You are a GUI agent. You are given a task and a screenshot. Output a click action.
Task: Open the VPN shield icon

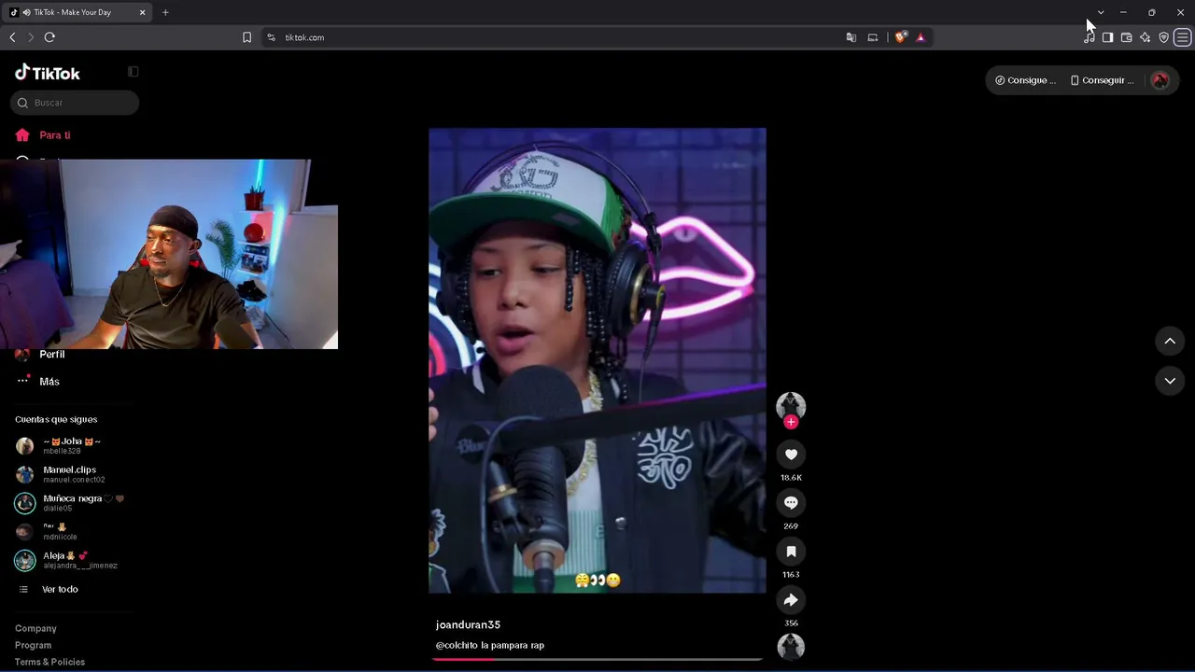pos(1163,37)
